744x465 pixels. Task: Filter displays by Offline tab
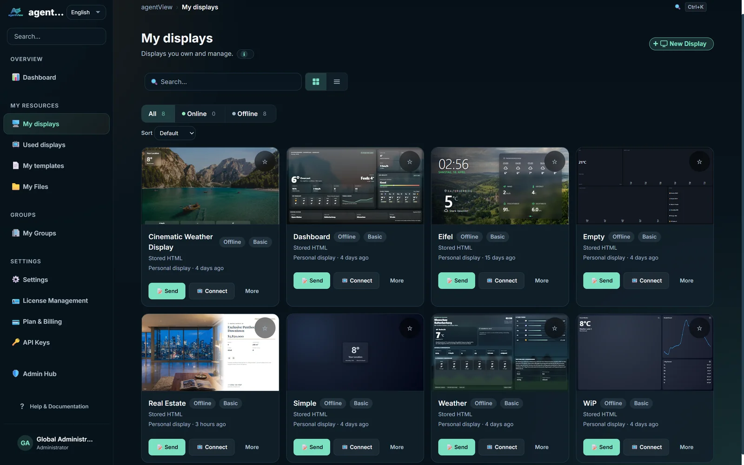coord(249,113)
